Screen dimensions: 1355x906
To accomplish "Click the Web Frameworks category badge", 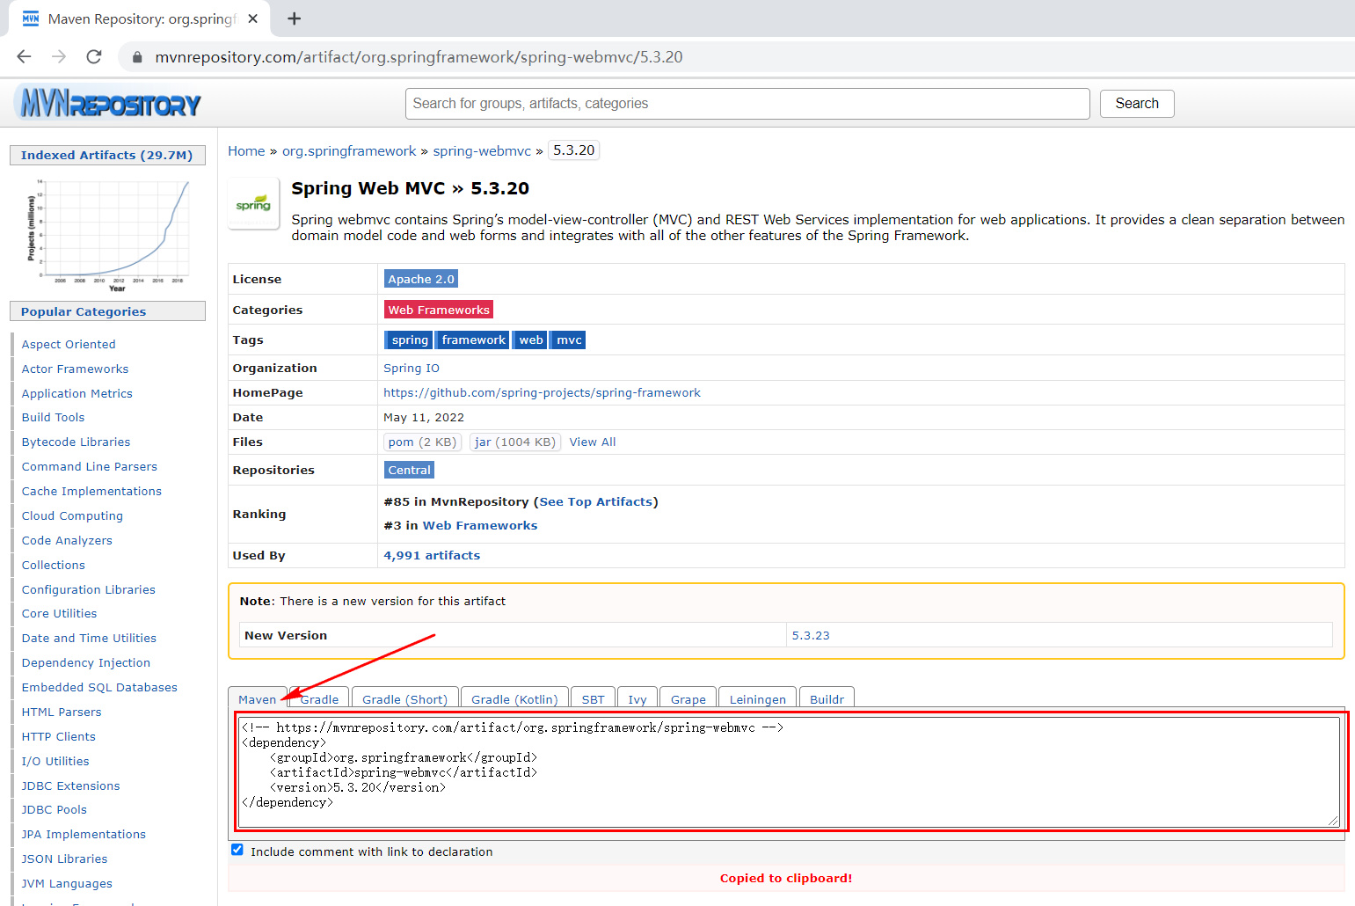I will pyautogui.click(x=439, y=310).
